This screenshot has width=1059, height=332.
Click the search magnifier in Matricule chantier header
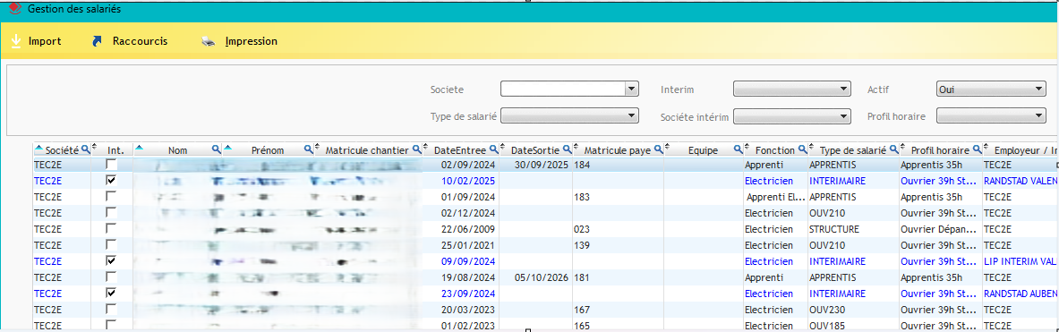pos(417,149)
